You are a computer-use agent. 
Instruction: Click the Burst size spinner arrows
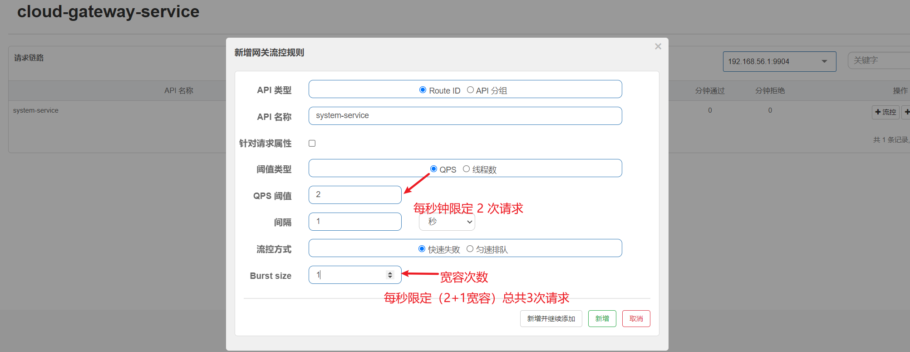390,275
